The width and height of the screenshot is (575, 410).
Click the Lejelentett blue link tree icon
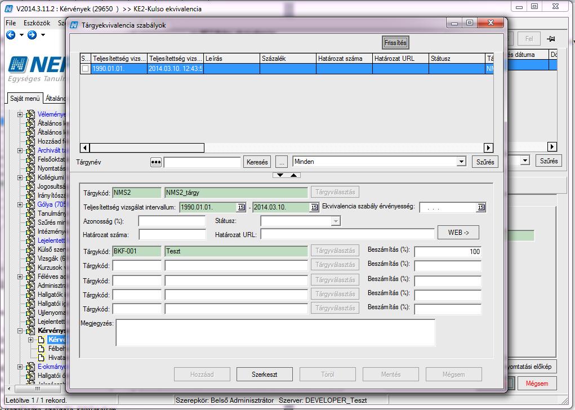point(30,240)
